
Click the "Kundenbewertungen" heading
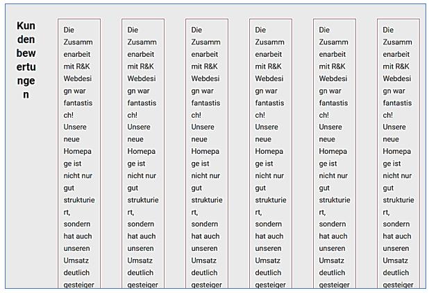pos(26,60)
